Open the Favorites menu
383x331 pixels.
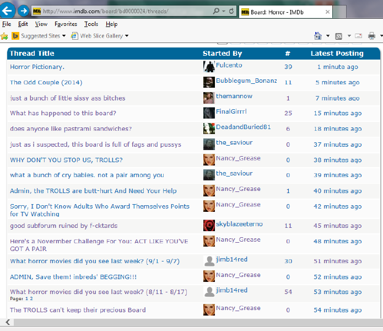coord(66,24)
